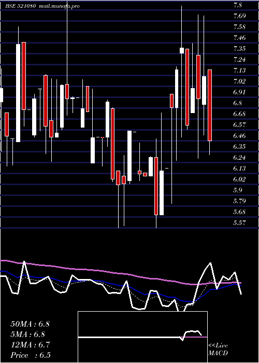Select the 5.68 price axis label
The height and width of the screenshot is (363, 259).
239,212
